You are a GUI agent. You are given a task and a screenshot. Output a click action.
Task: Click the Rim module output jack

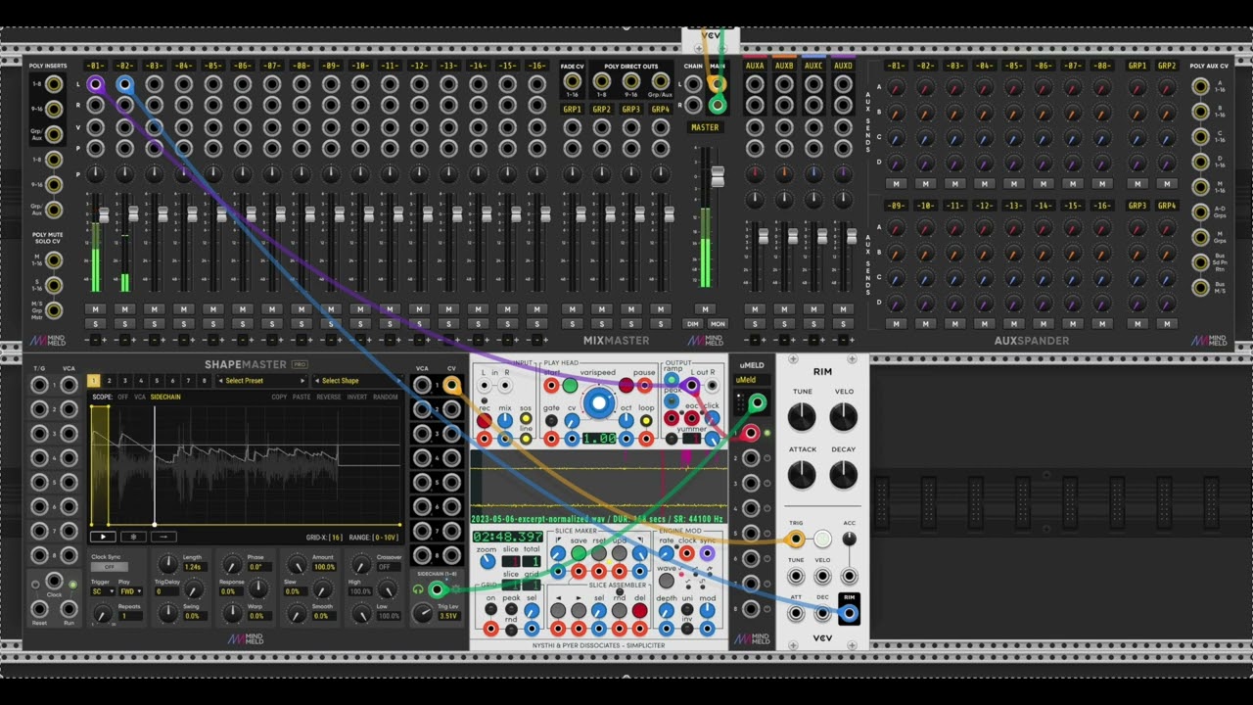tap(849, 614)
